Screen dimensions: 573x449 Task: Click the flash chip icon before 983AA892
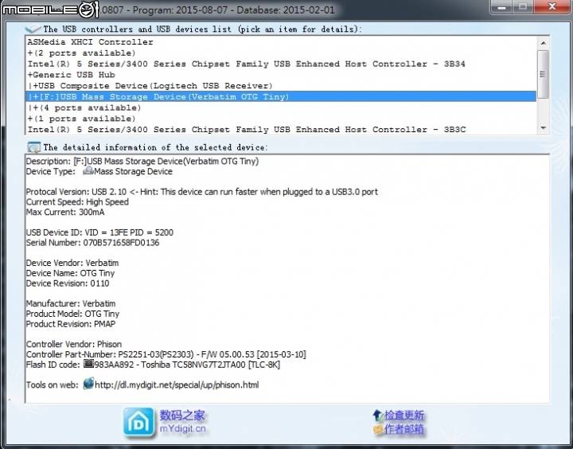click(x=89, y=364)
